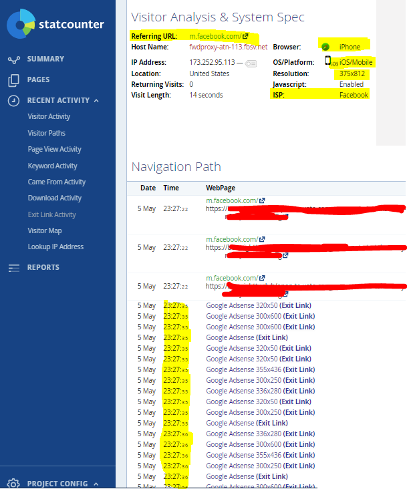The width and height of the screenshot is (407, 489).
Task: Click the label tag icon next to IP address
Action: pos(251,63)
